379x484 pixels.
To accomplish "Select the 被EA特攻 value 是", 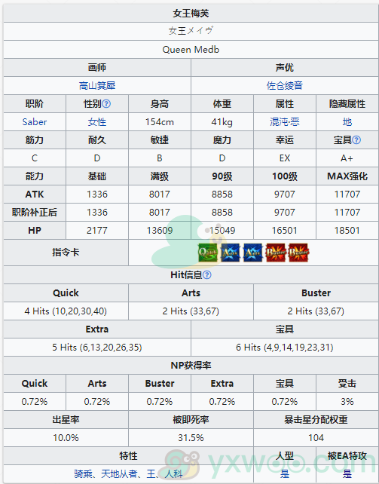I will 347,473.
